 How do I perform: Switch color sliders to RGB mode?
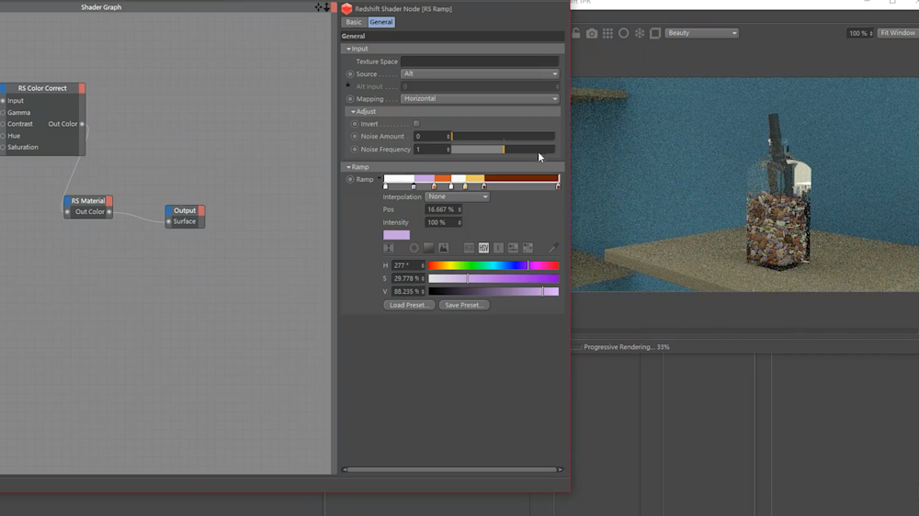[469, 248]
